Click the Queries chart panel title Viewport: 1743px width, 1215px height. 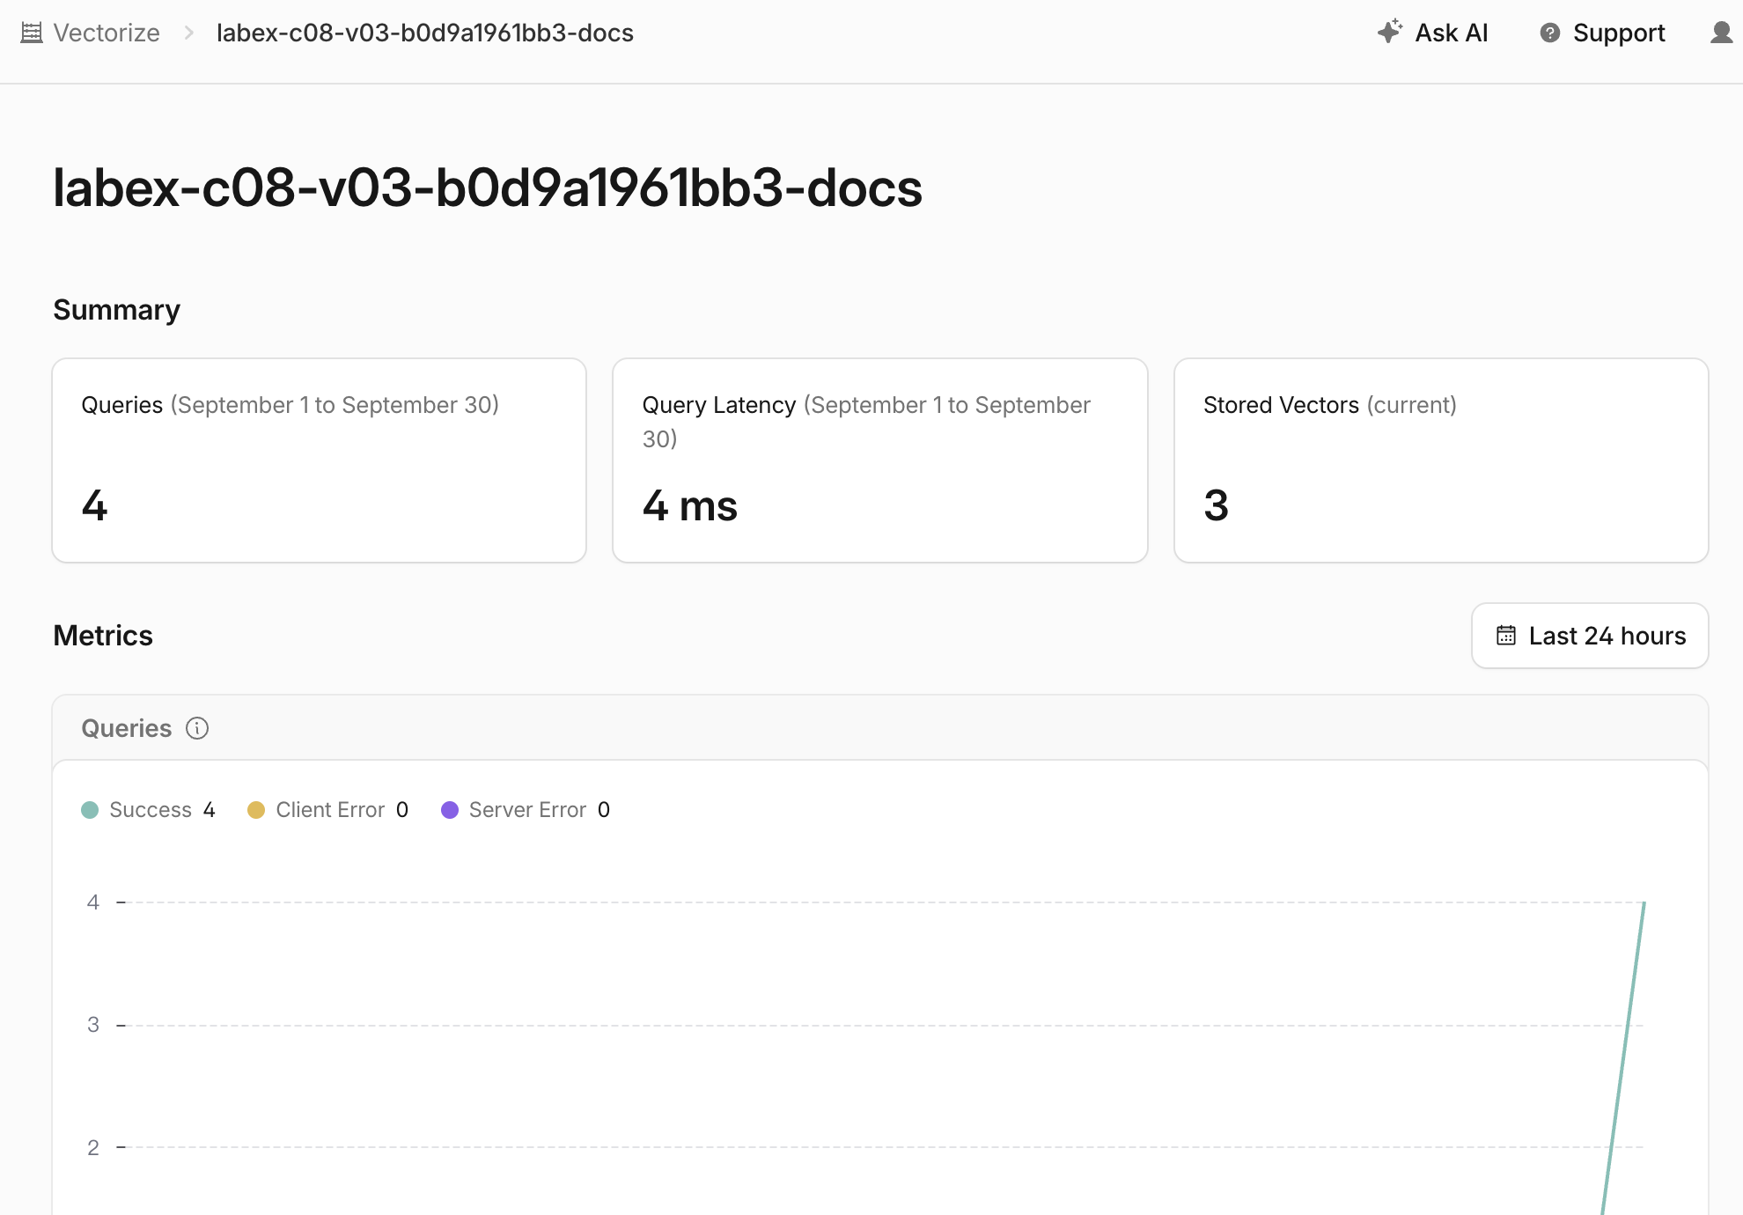click(127, 728)
